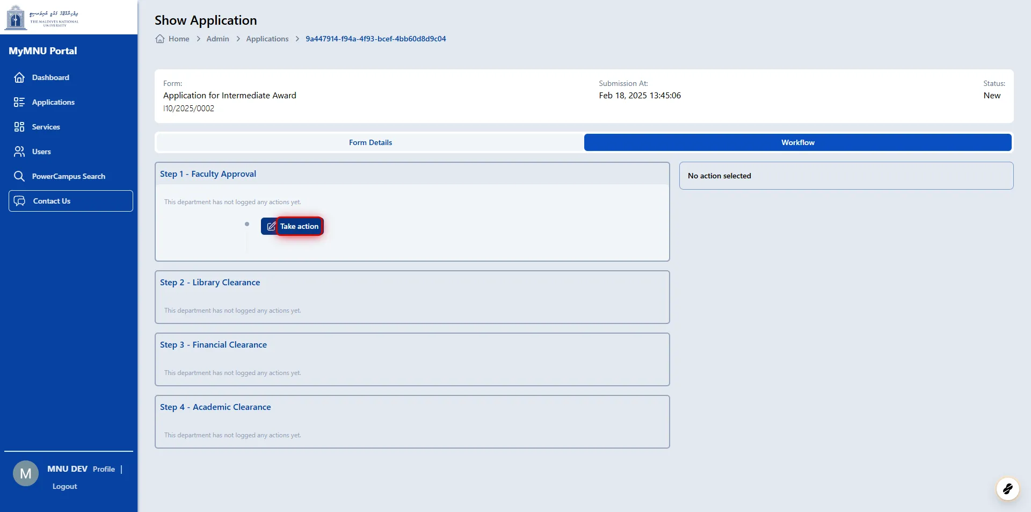Viewport: 1031px width, 512px height.
Task: Switch to the Form Details tab
Action: 371,142
